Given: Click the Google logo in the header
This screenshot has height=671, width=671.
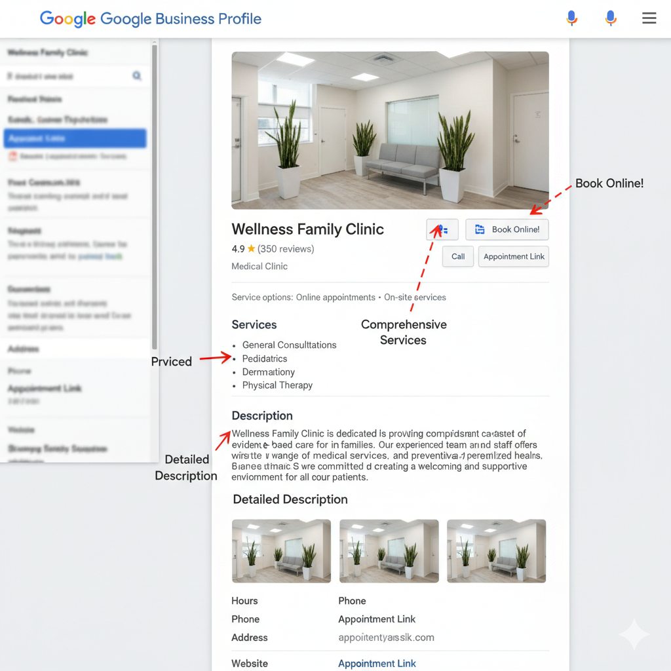Looking at the screenshot, I should [67, 18].
